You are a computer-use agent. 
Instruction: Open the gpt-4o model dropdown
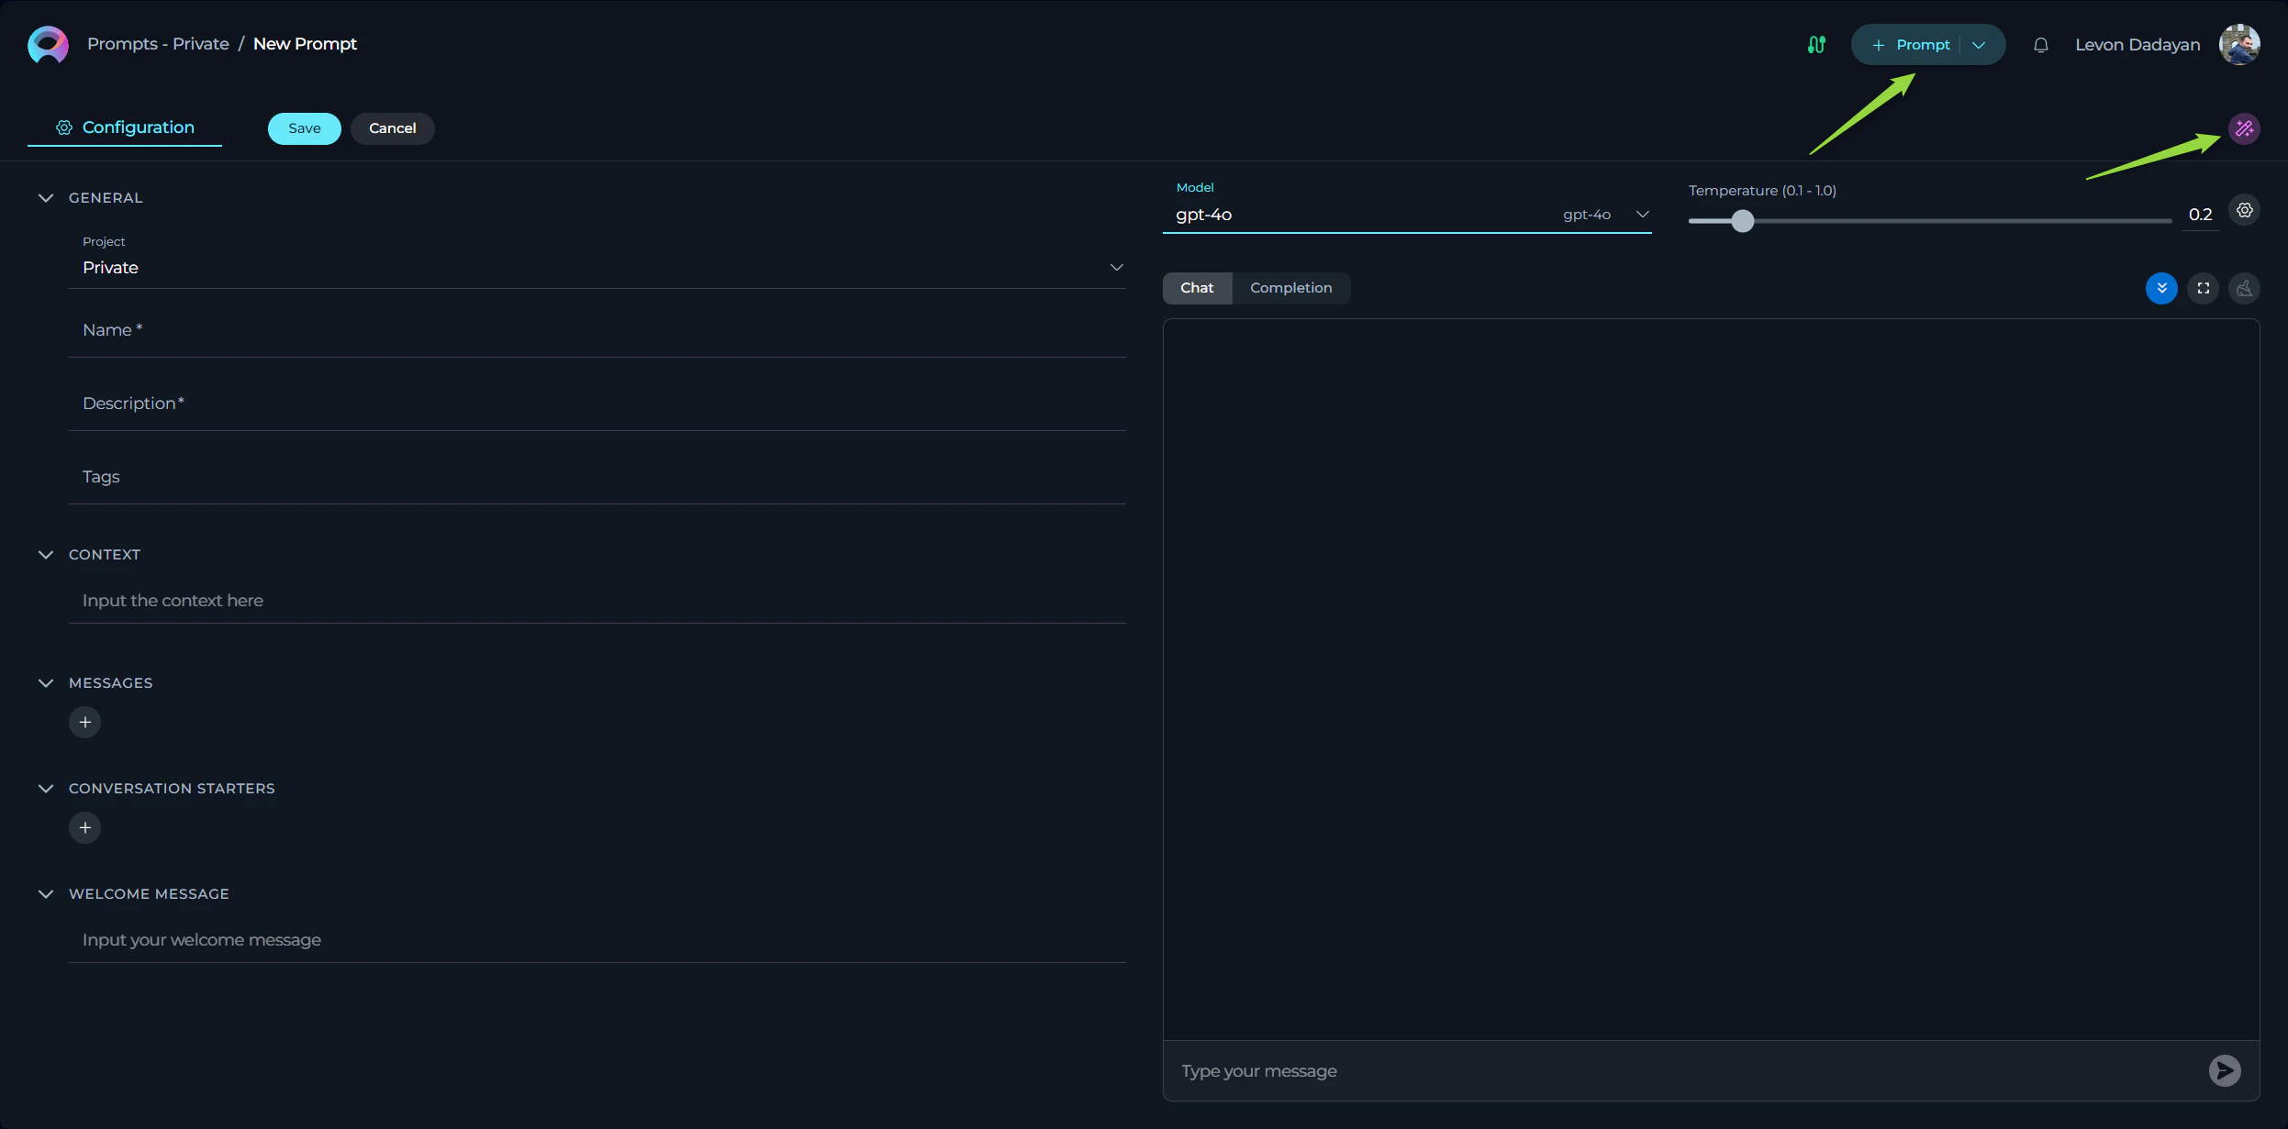(x=1642, y=215)
